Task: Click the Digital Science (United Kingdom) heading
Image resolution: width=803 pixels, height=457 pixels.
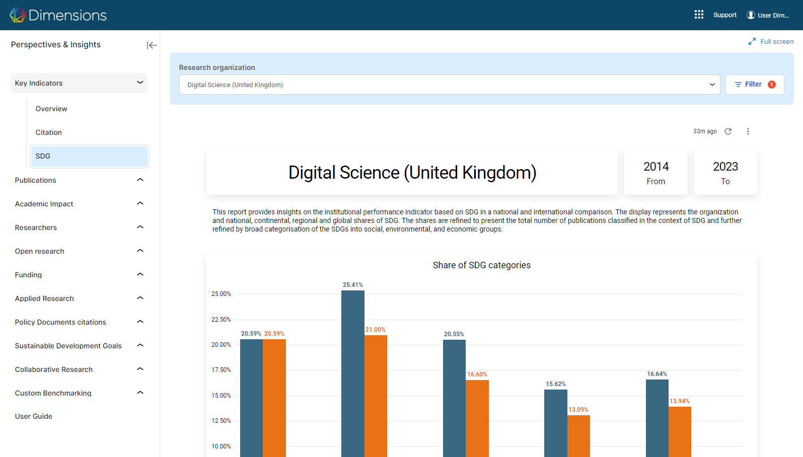Action: [412, 173]
